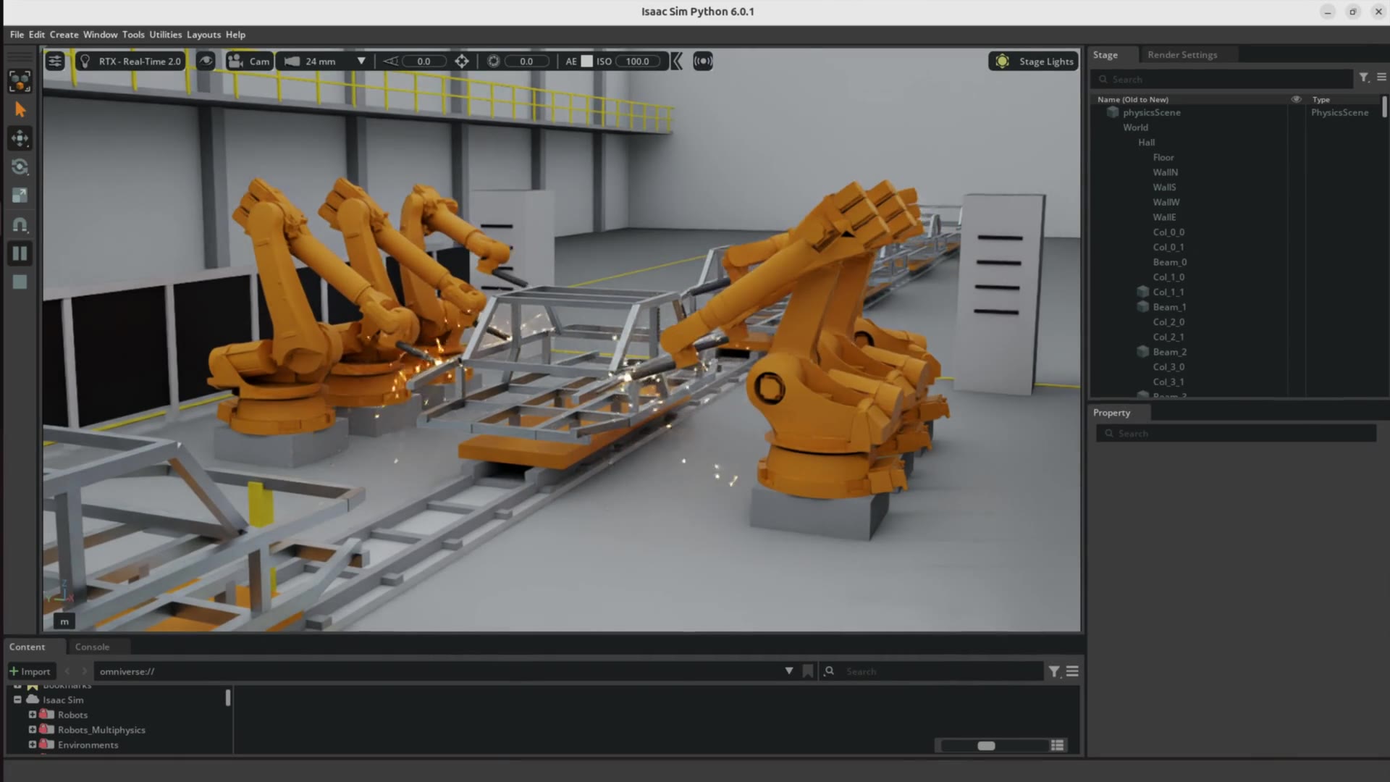
Task: Open the Layouts menu
Action: tap(203, 35)
